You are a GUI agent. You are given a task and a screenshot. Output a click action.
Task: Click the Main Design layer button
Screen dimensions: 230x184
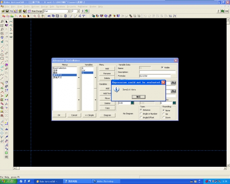click(x=35, y=11)
